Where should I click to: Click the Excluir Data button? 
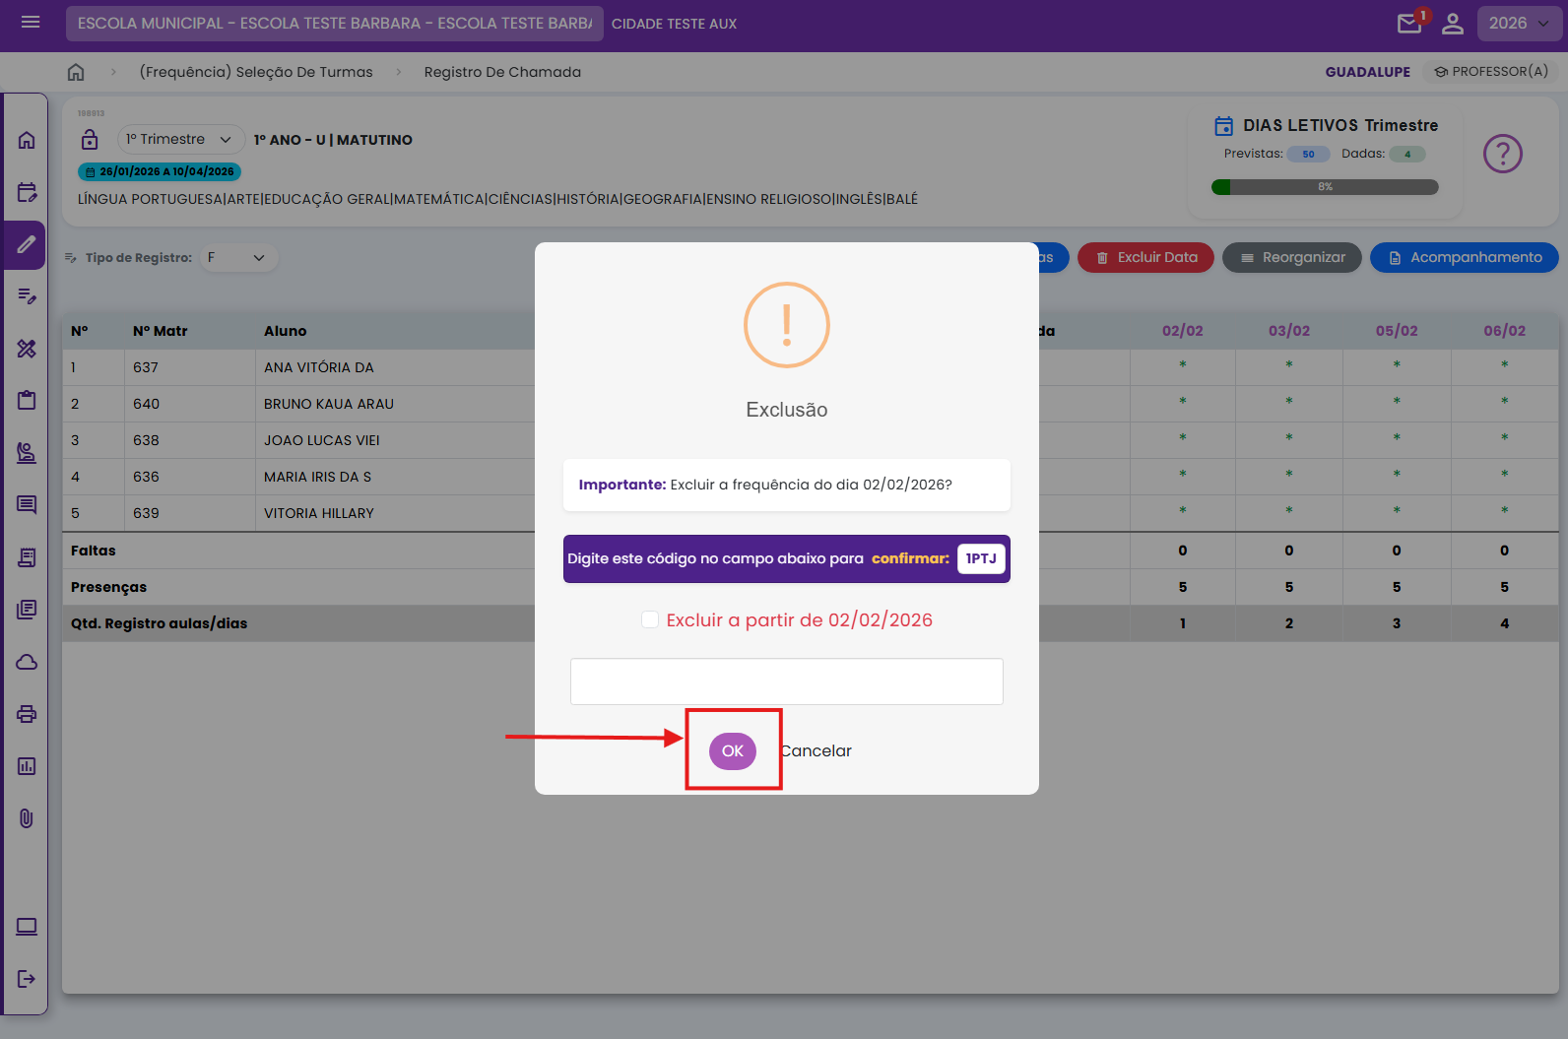pyautogui.click(x=1145, y=258)
